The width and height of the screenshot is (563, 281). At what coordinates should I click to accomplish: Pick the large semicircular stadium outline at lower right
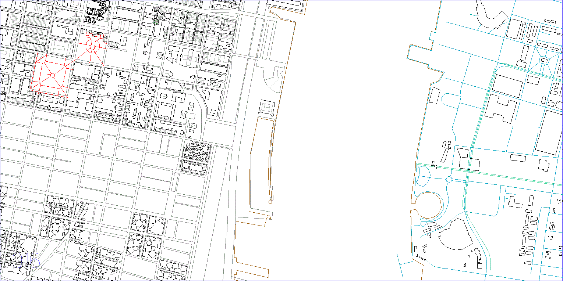tap(455, 234)
